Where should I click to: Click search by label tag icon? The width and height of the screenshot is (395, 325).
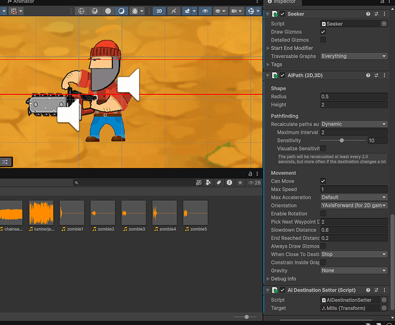pyautogui.click(x=219, y=183)
